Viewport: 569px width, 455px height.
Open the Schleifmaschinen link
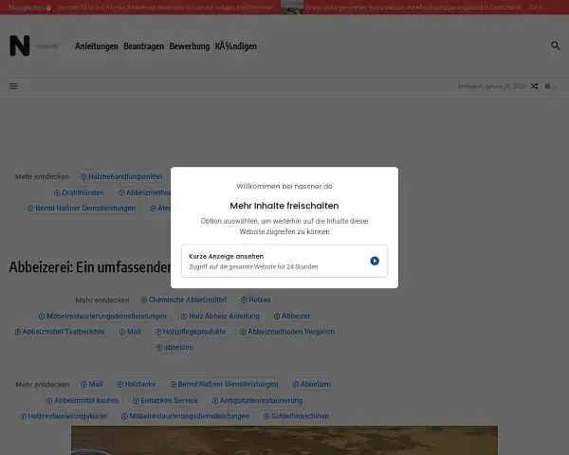pos(300,416)
